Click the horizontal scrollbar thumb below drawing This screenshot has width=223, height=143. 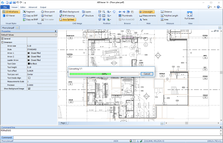coord(187,123)
